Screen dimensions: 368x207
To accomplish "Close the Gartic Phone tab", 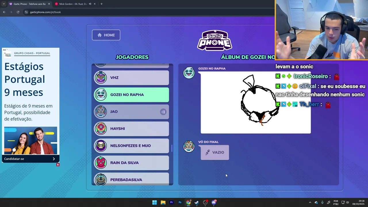I will click(49, 4).
